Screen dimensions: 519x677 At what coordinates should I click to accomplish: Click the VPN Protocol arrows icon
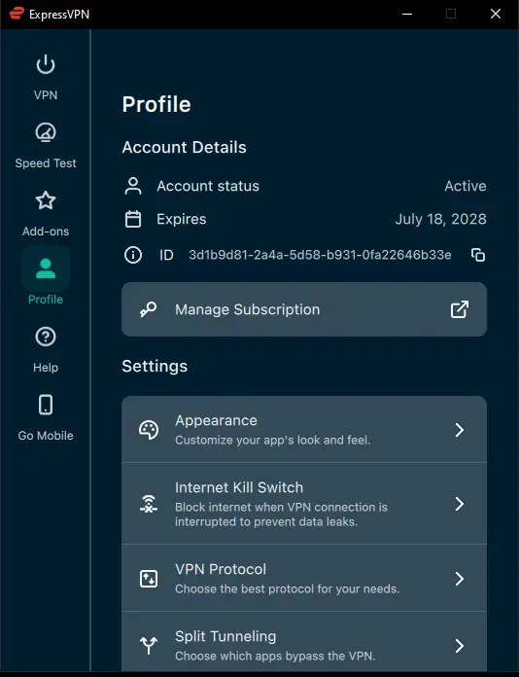tap(149, 579)
